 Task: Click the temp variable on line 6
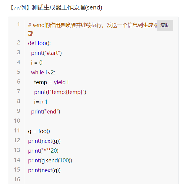pos(40,82)
